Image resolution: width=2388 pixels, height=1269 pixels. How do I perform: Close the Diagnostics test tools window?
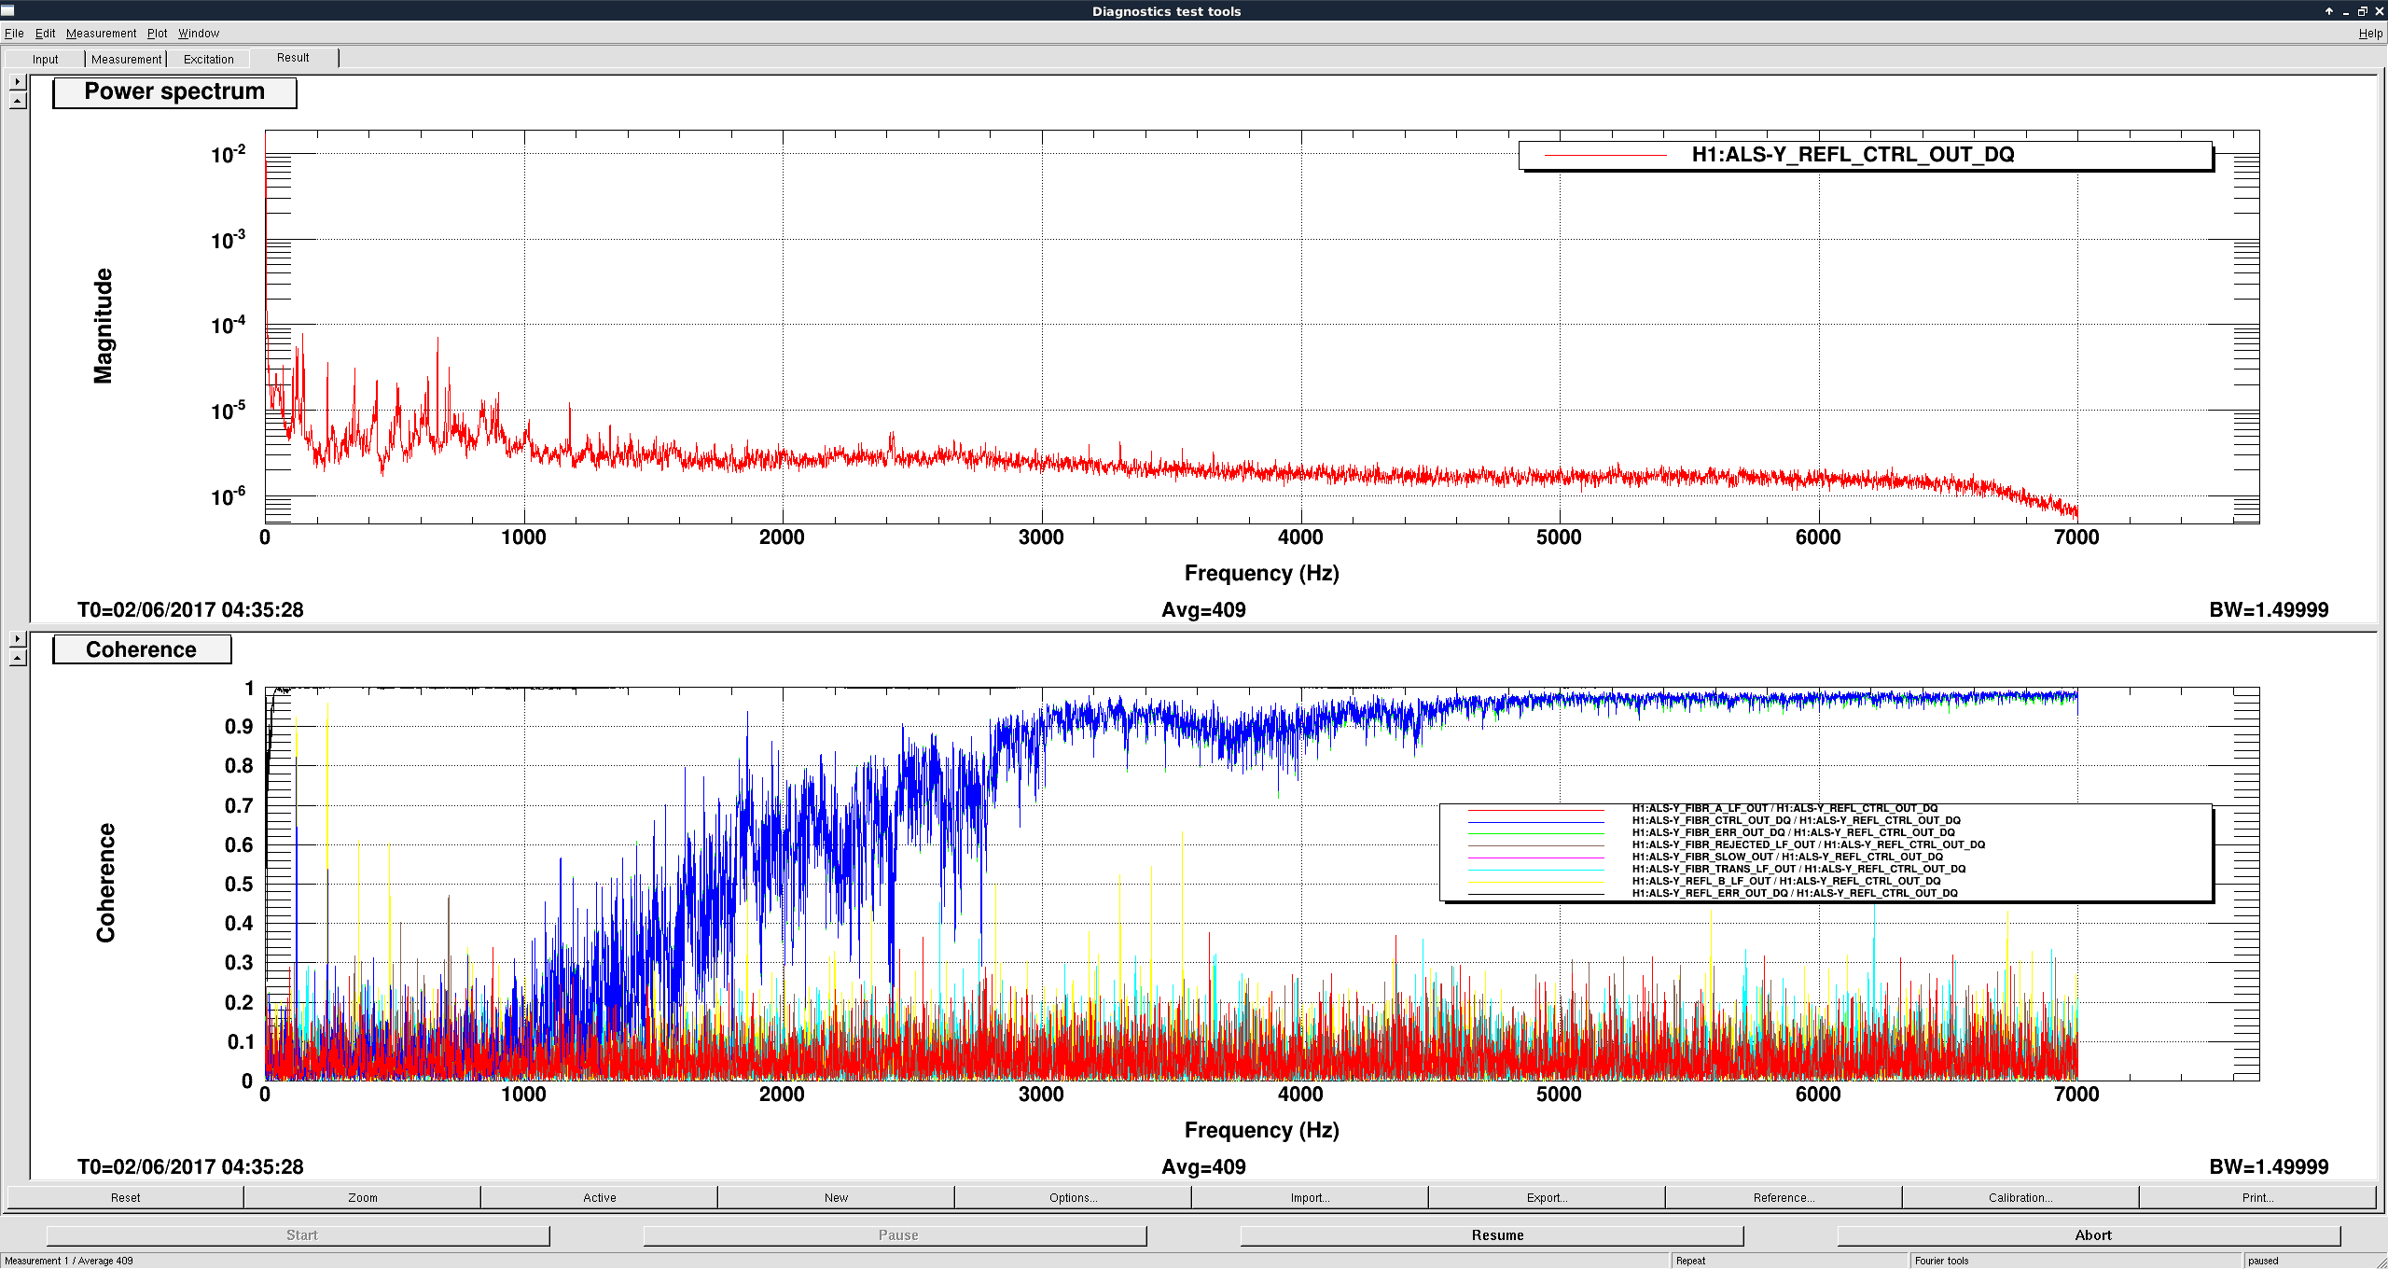coord(2379,11)
